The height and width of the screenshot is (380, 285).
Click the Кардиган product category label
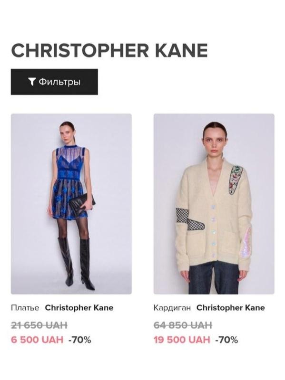[x=172, y=308]
